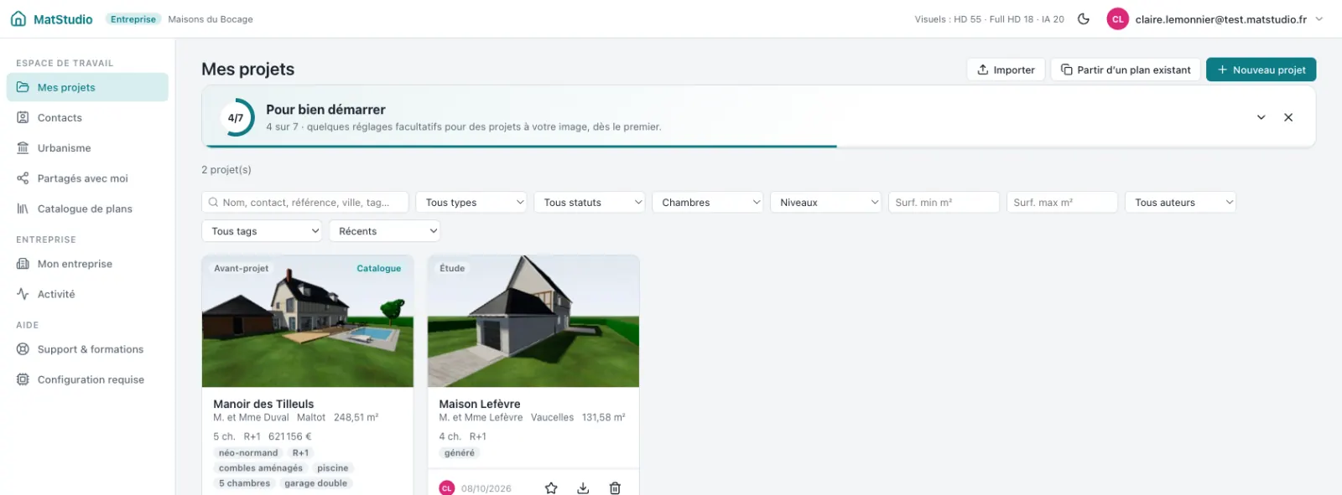Dismiss the Pour bien démarrer banner
The image size is (1342, 495).
pos(1288,117)
